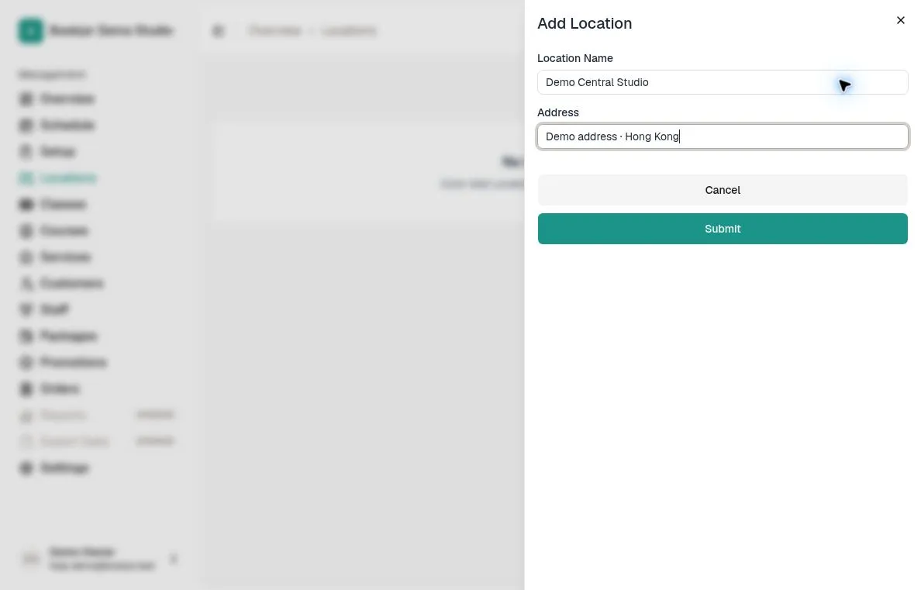Close the Add Location panel

coord(900,21)
